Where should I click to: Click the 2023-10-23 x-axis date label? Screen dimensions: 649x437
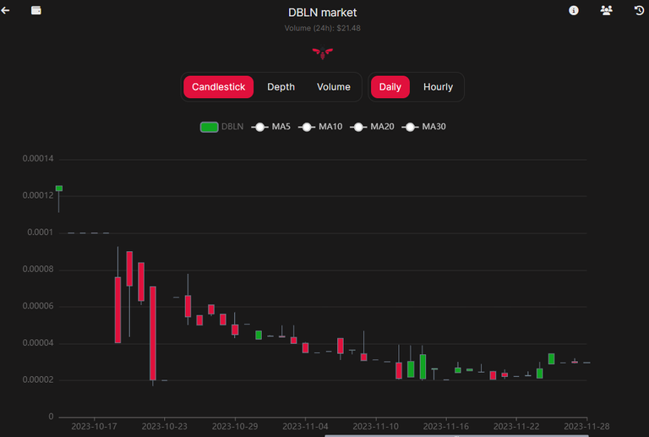click(x=164, y=426)
